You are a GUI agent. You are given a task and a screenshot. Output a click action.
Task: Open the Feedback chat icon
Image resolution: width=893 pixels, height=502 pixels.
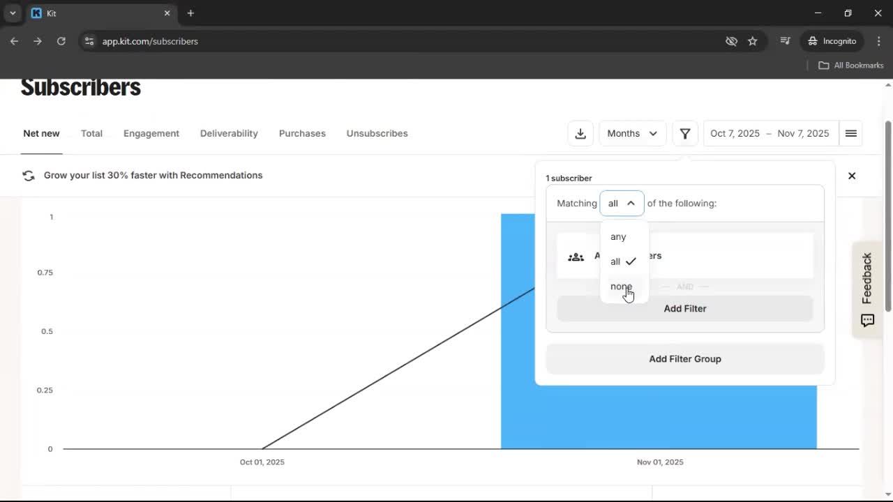tap(867, 321)
